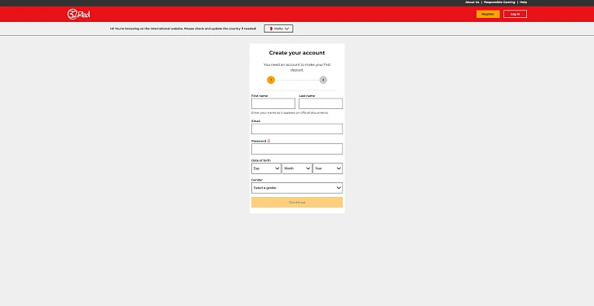Click the international website notice text
The image size is (594, 306).
click(183, 28)
